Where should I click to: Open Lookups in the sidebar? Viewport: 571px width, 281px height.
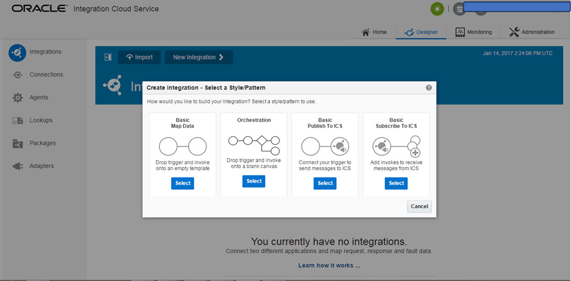pos(41,120)
